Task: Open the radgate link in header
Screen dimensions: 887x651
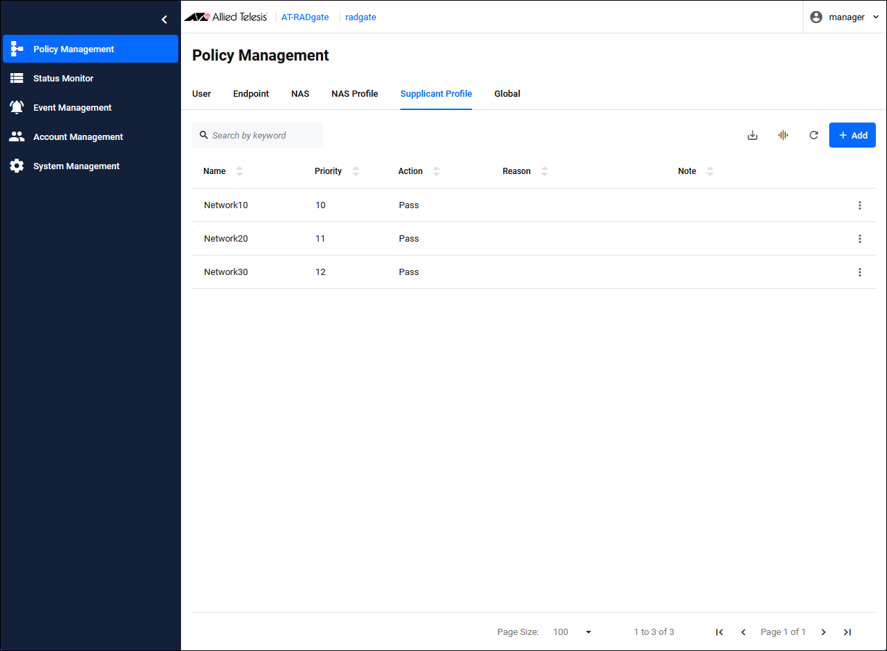Action: [x=361, y=17]
